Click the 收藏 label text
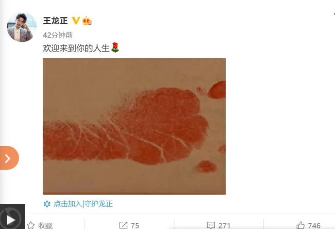This screenshot has width=335, height=229. coord(45,225)
